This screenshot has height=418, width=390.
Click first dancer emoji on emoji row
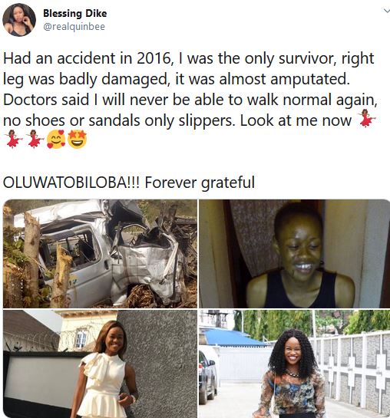(13, 139)
